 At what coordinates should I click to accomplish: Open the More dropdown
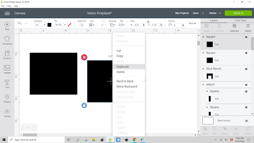click(192, 23)
